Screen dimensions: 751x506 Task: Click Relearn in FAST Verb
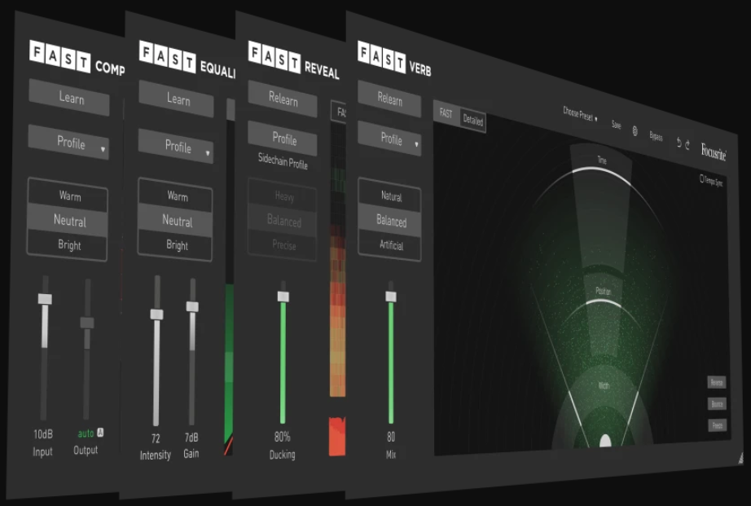pyautogui.click(x=389, y=99)
